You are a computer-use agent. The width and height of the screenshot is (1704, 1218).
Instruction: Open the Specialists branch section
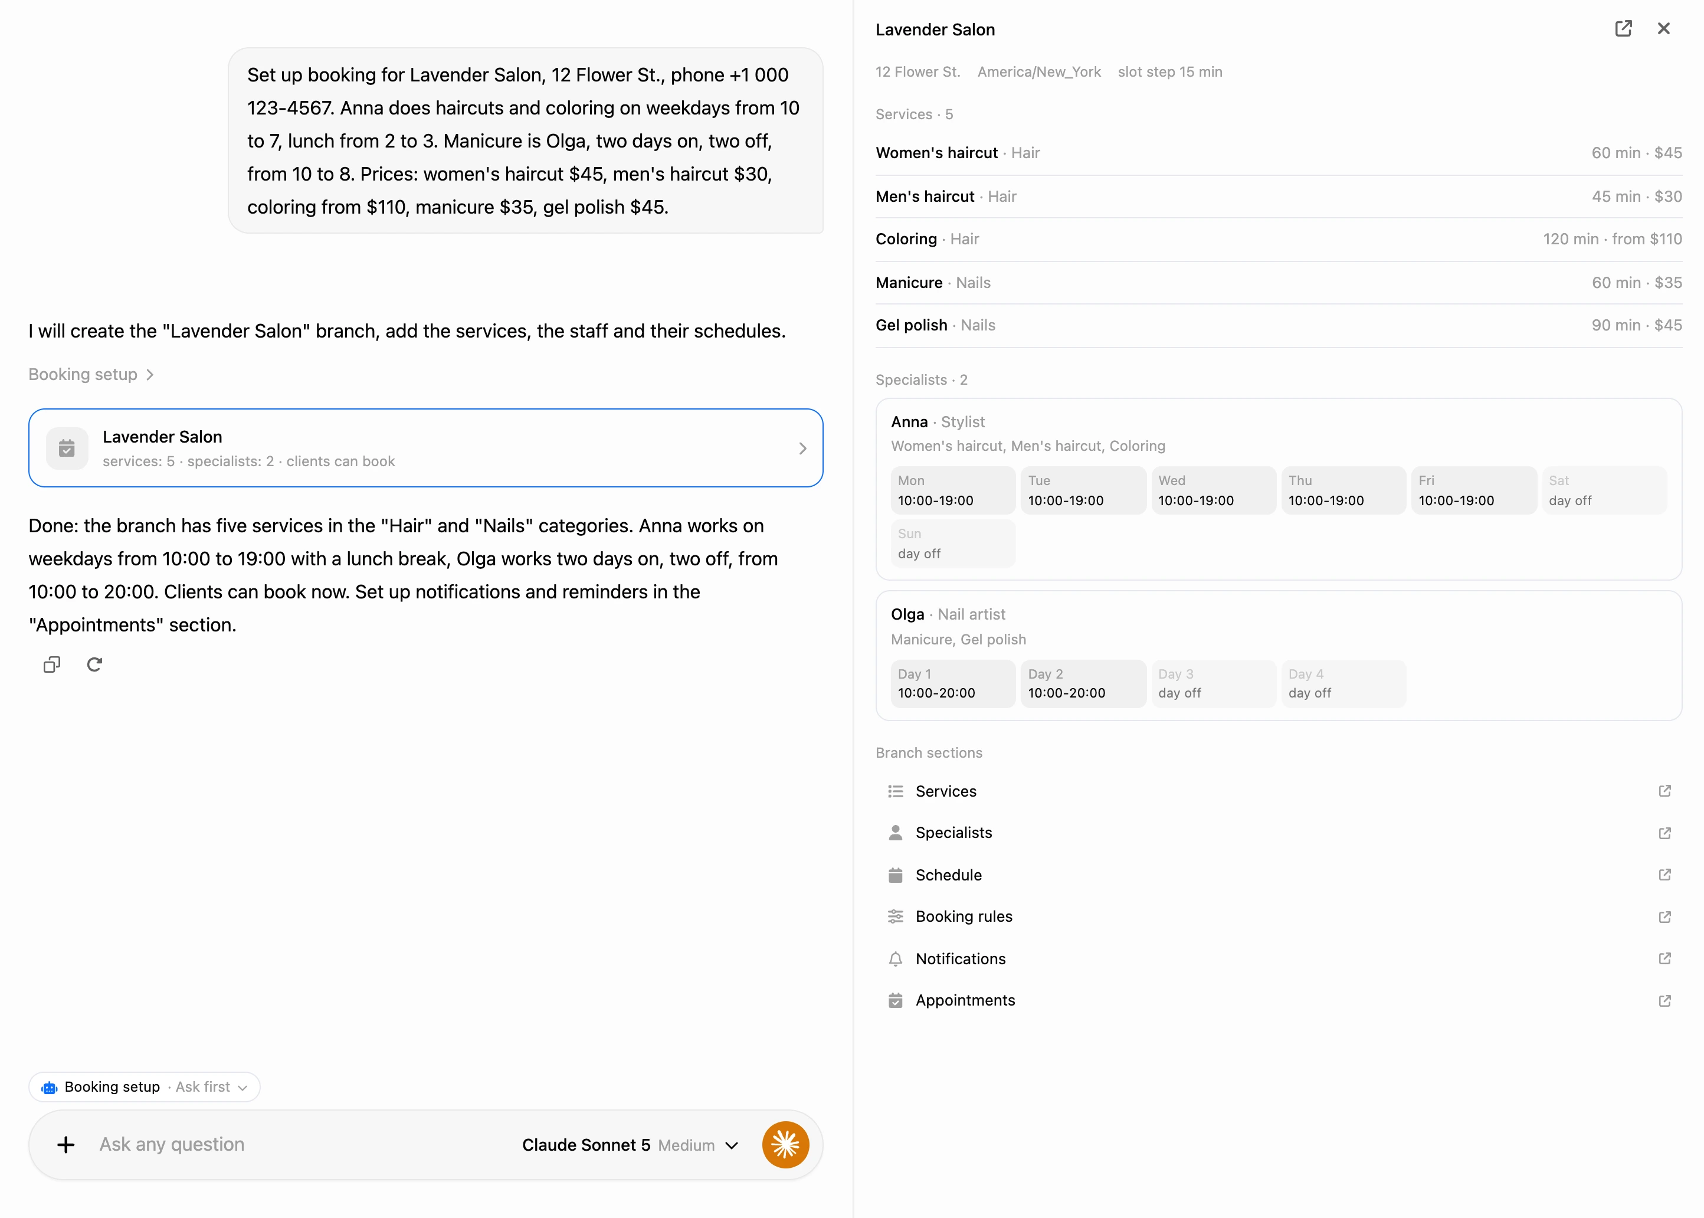(x=1278, y=833)
